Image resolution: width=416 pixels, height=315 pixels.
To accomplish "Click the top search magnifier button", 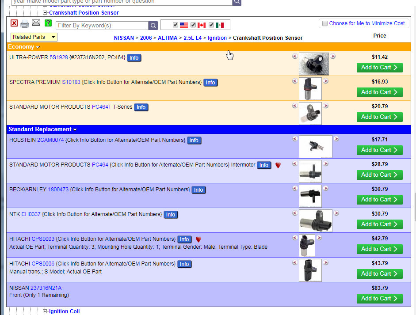I will click(x=237, y=2).
